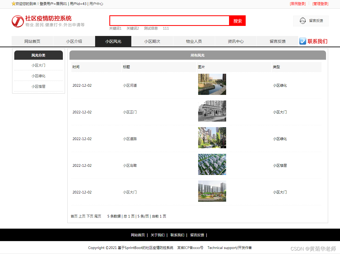Select 小区大门 in 风光分类 sidebar
The height and width of the screenshot is (254, 340).
39,65
